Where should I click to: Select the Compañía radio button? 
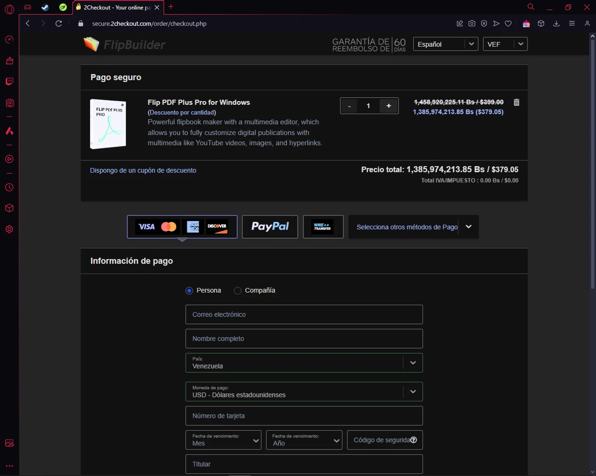(238, 291)
